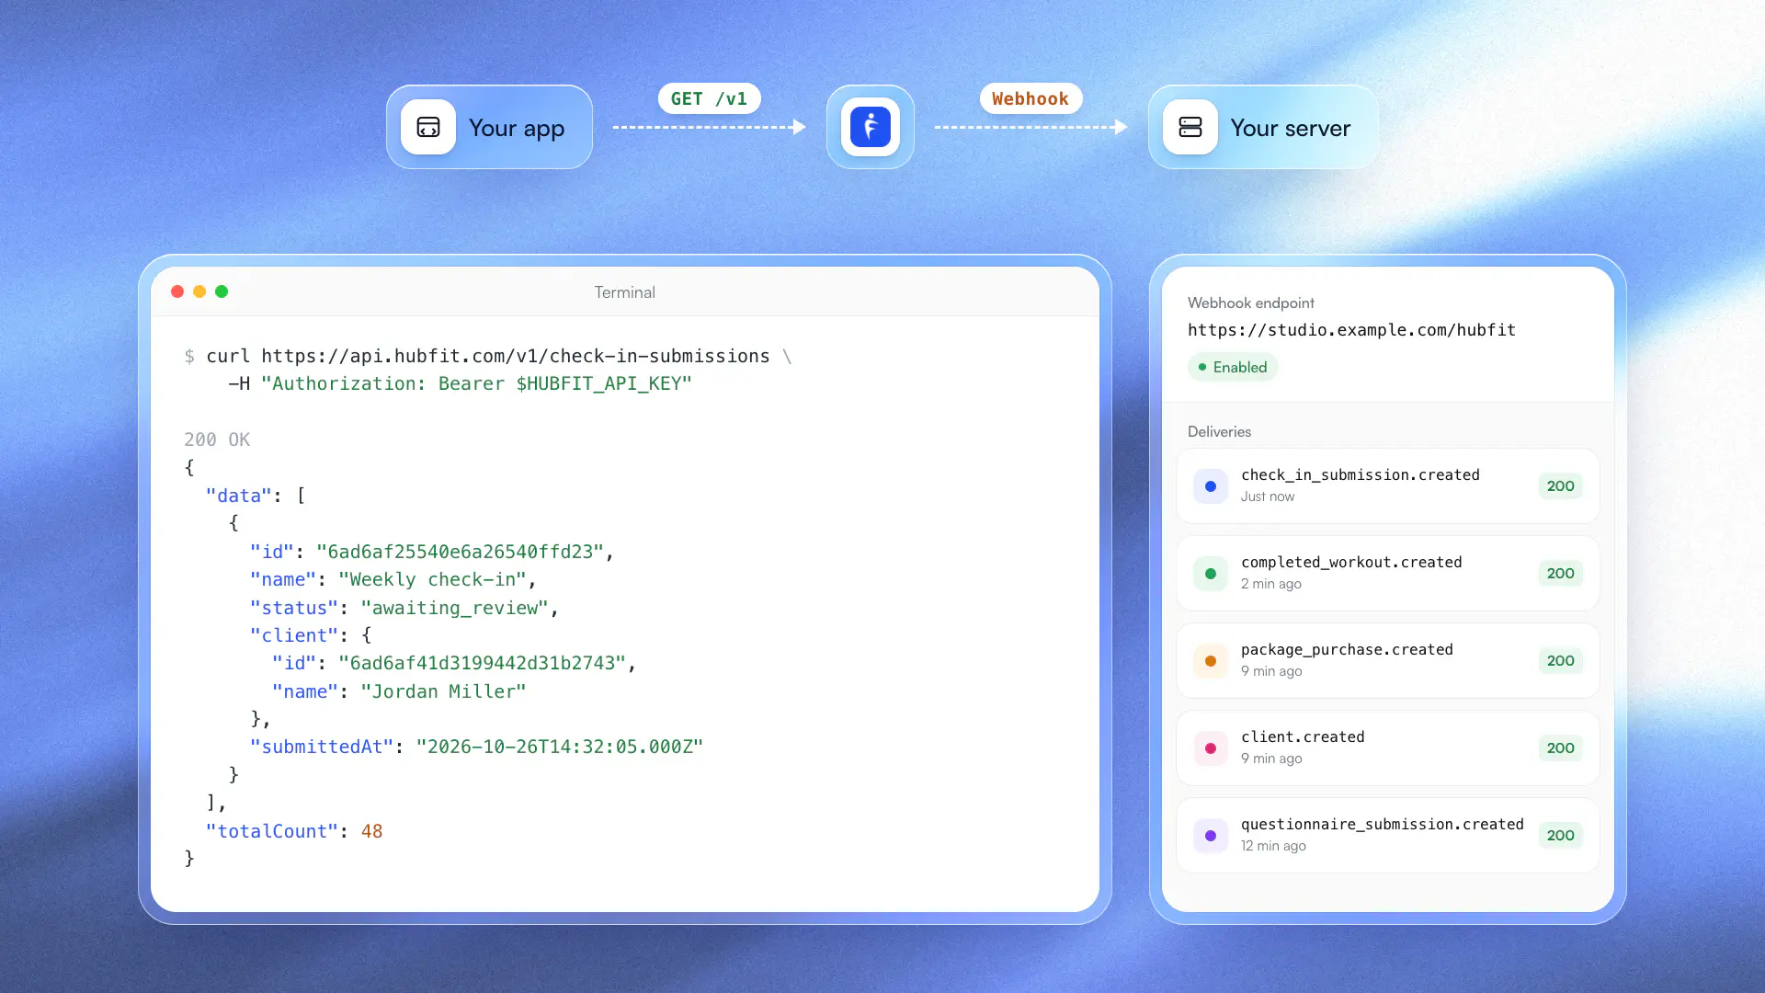1765x993 pixels.
Task: Click the 200 status badge for client.created
Action: coord(1560,748)
